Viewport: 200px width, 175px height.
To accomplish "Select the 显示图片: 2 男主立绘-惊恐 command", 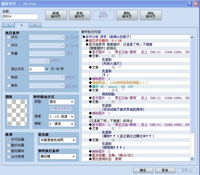I will pyautogui.click(x=136, y=125).
